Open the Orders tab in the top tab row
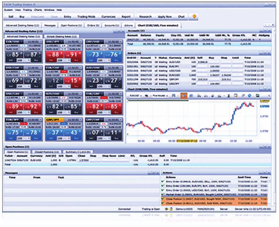Image resolution: width=279 pixels, height=227 pixels. [x=93, y=26]
